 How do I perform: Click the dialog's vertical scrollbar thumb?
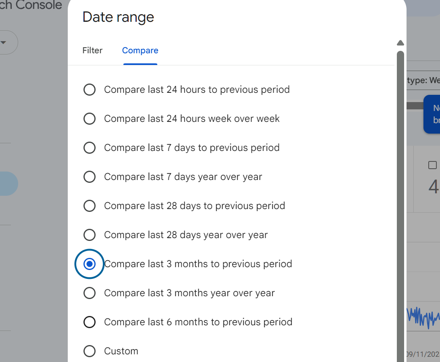click(400, 202)
